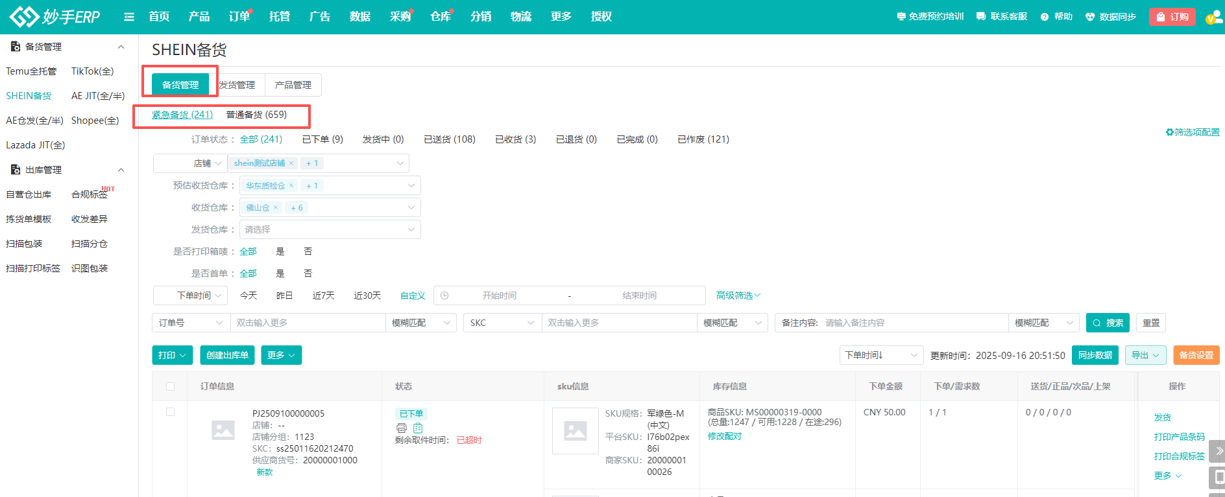Click the clipboard icon in order status

[x=418, y=428]
